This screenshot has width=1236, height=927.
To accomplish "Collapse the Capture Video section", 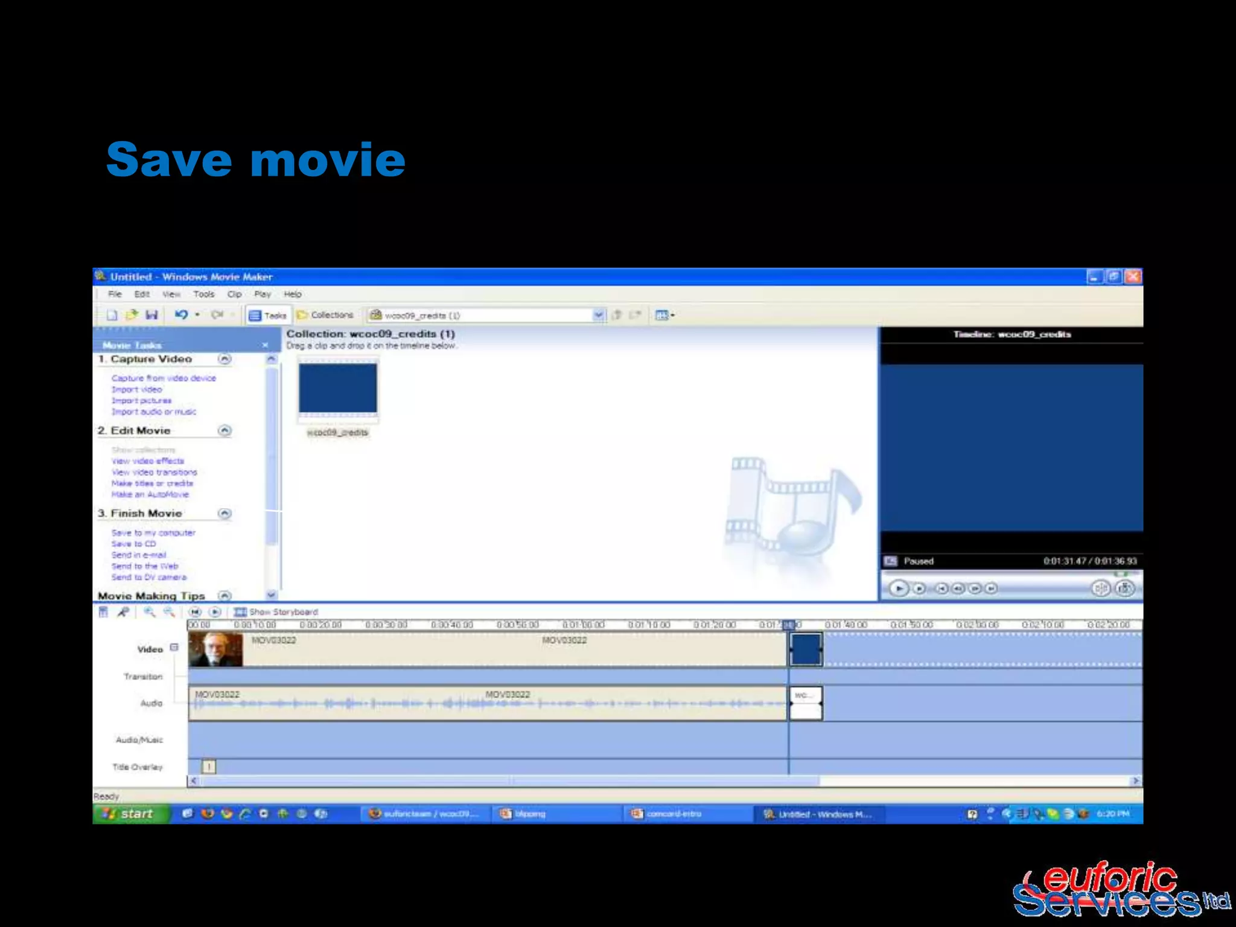I will click(225, 359).
